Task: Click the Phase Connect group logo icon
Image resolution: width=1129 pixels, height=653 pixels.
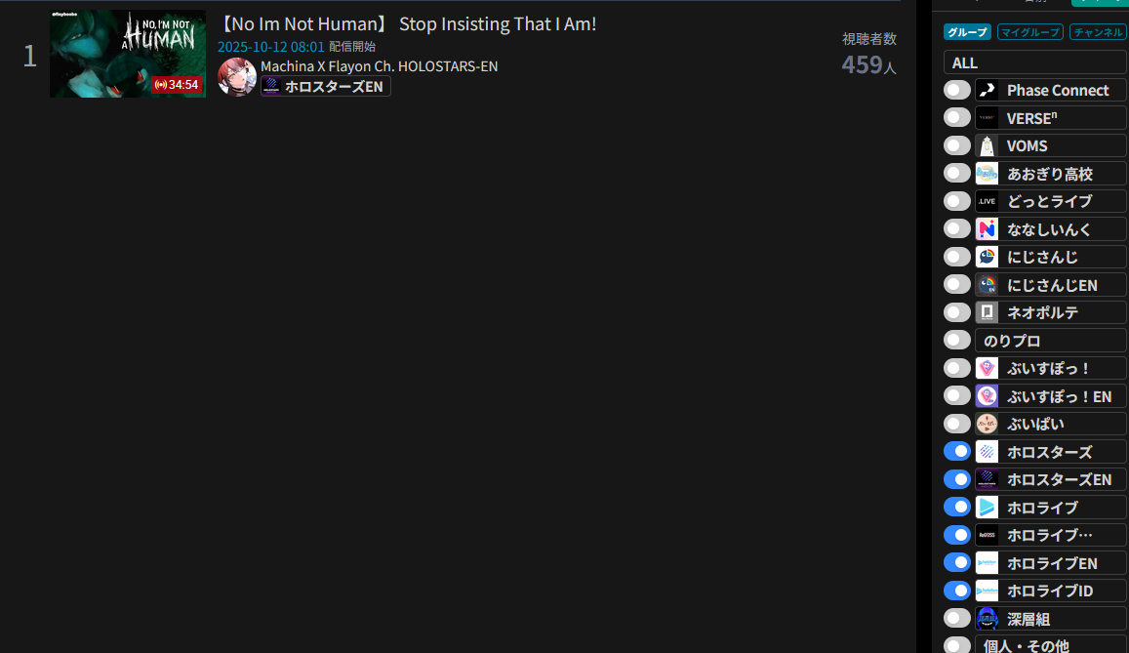Action: (987, 90)
